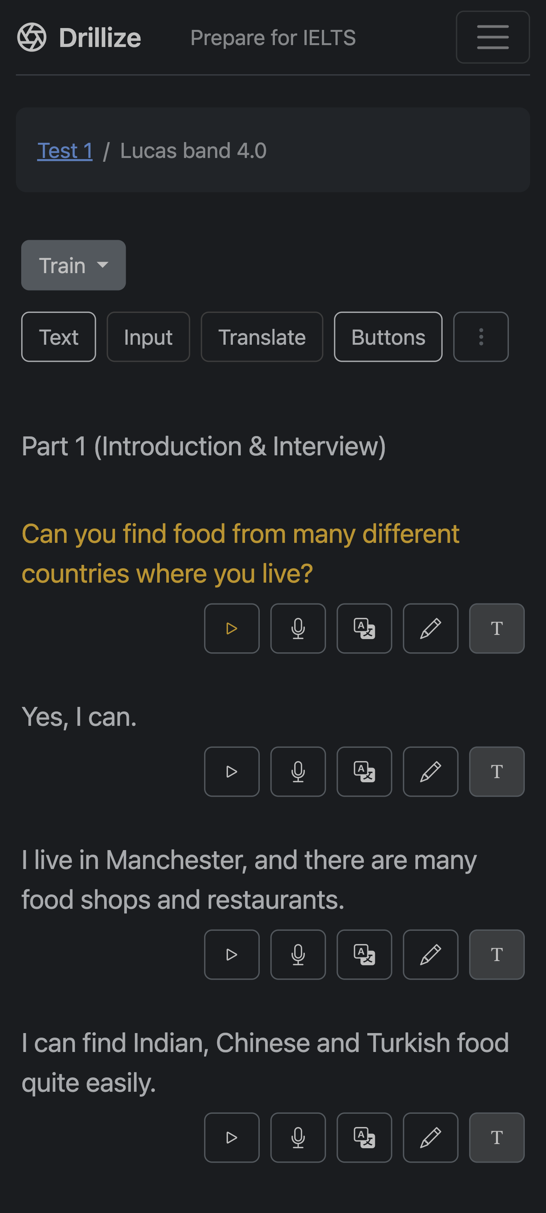This screenshot has width=546, height=1213.
Task: Open the hamburger navigation menu
Action: (492, 37)
